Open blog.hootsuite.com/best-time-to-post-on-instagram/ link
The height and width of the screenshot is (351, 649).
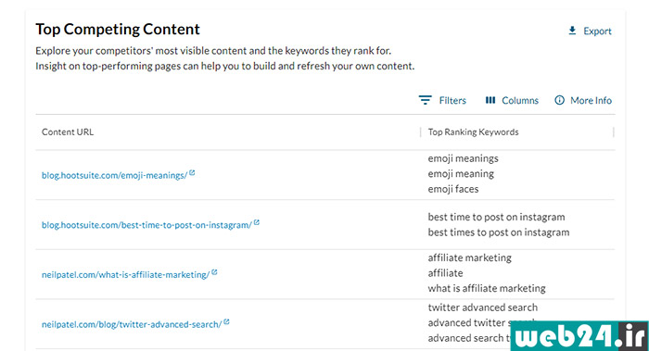146,225
